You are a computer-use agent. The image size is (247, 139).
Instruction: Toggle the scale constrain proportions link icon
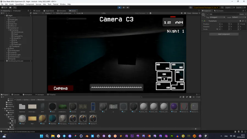coord(217,29)
